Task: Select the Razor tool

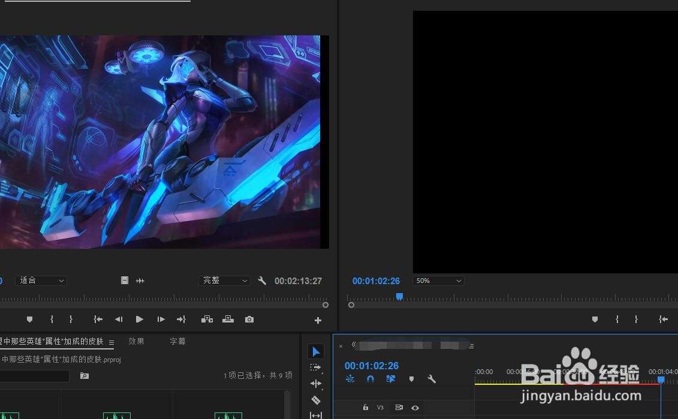Action: click(316, 400)
